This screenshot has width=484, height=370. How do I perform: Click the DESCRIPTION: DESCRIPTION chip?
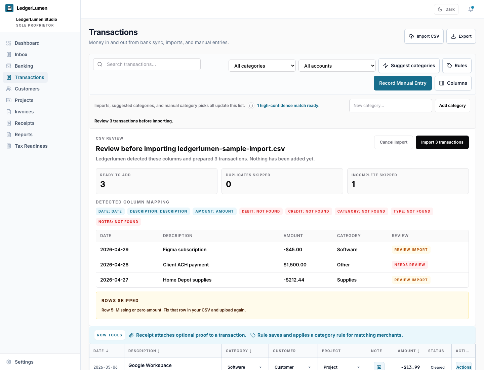pyautogui.click(x=159, y=211)
